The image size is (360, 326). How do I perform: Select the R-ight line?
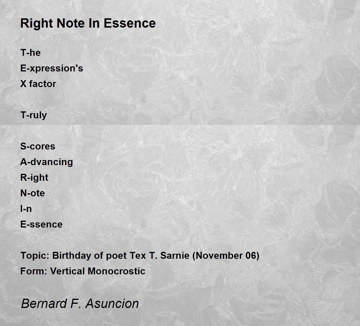click(x=34, y=178)
